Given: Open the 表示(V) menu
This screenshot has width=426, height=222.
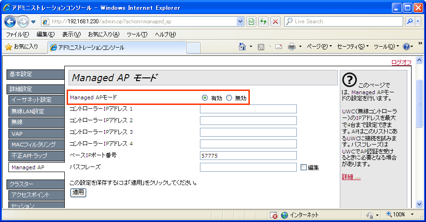Looking at the screenshot, I should click(x=71, y=35).
